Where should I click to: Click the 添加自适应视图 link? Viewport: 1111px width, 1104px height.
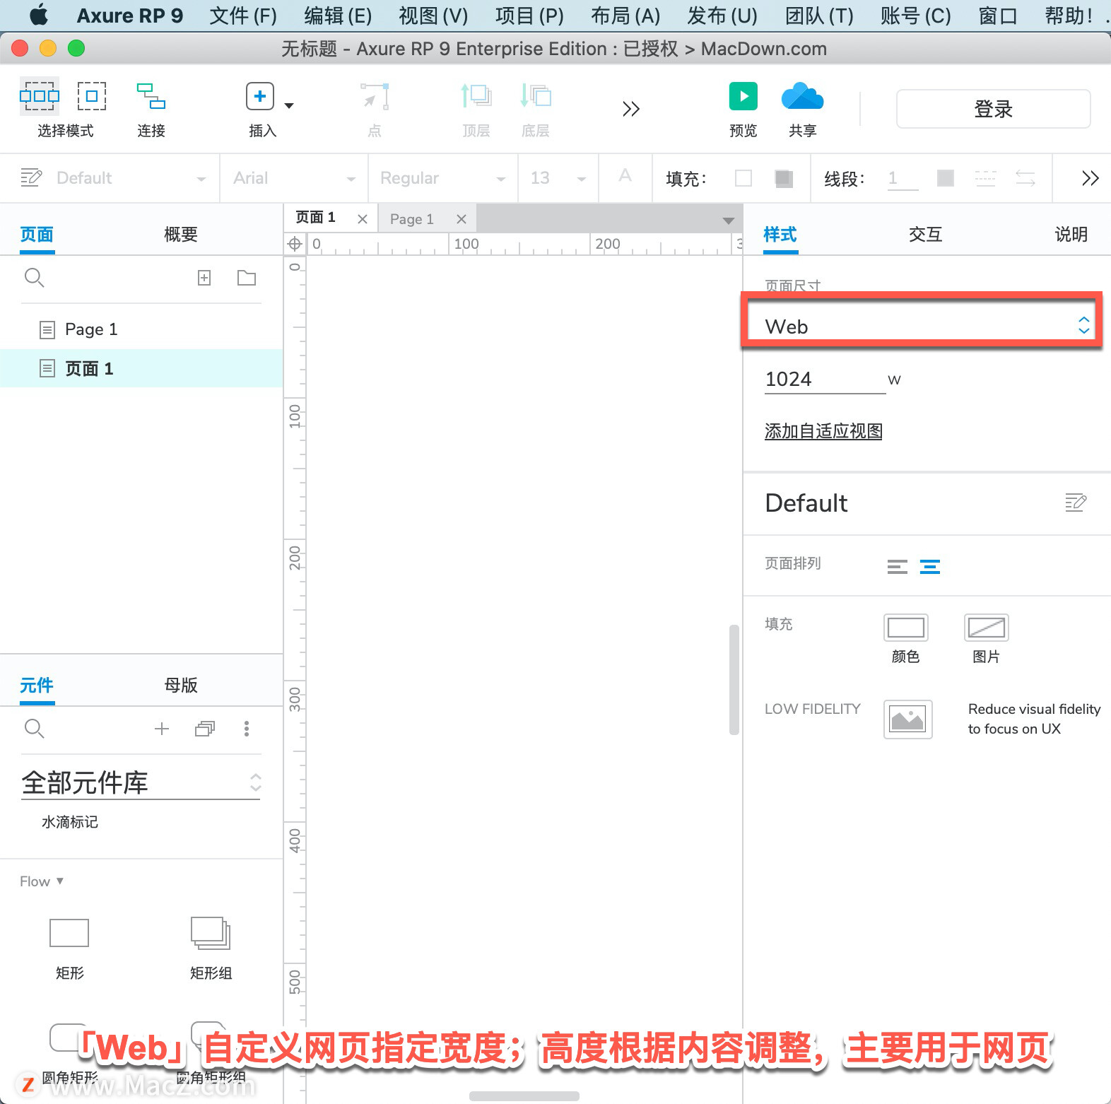tap(823, 431)
